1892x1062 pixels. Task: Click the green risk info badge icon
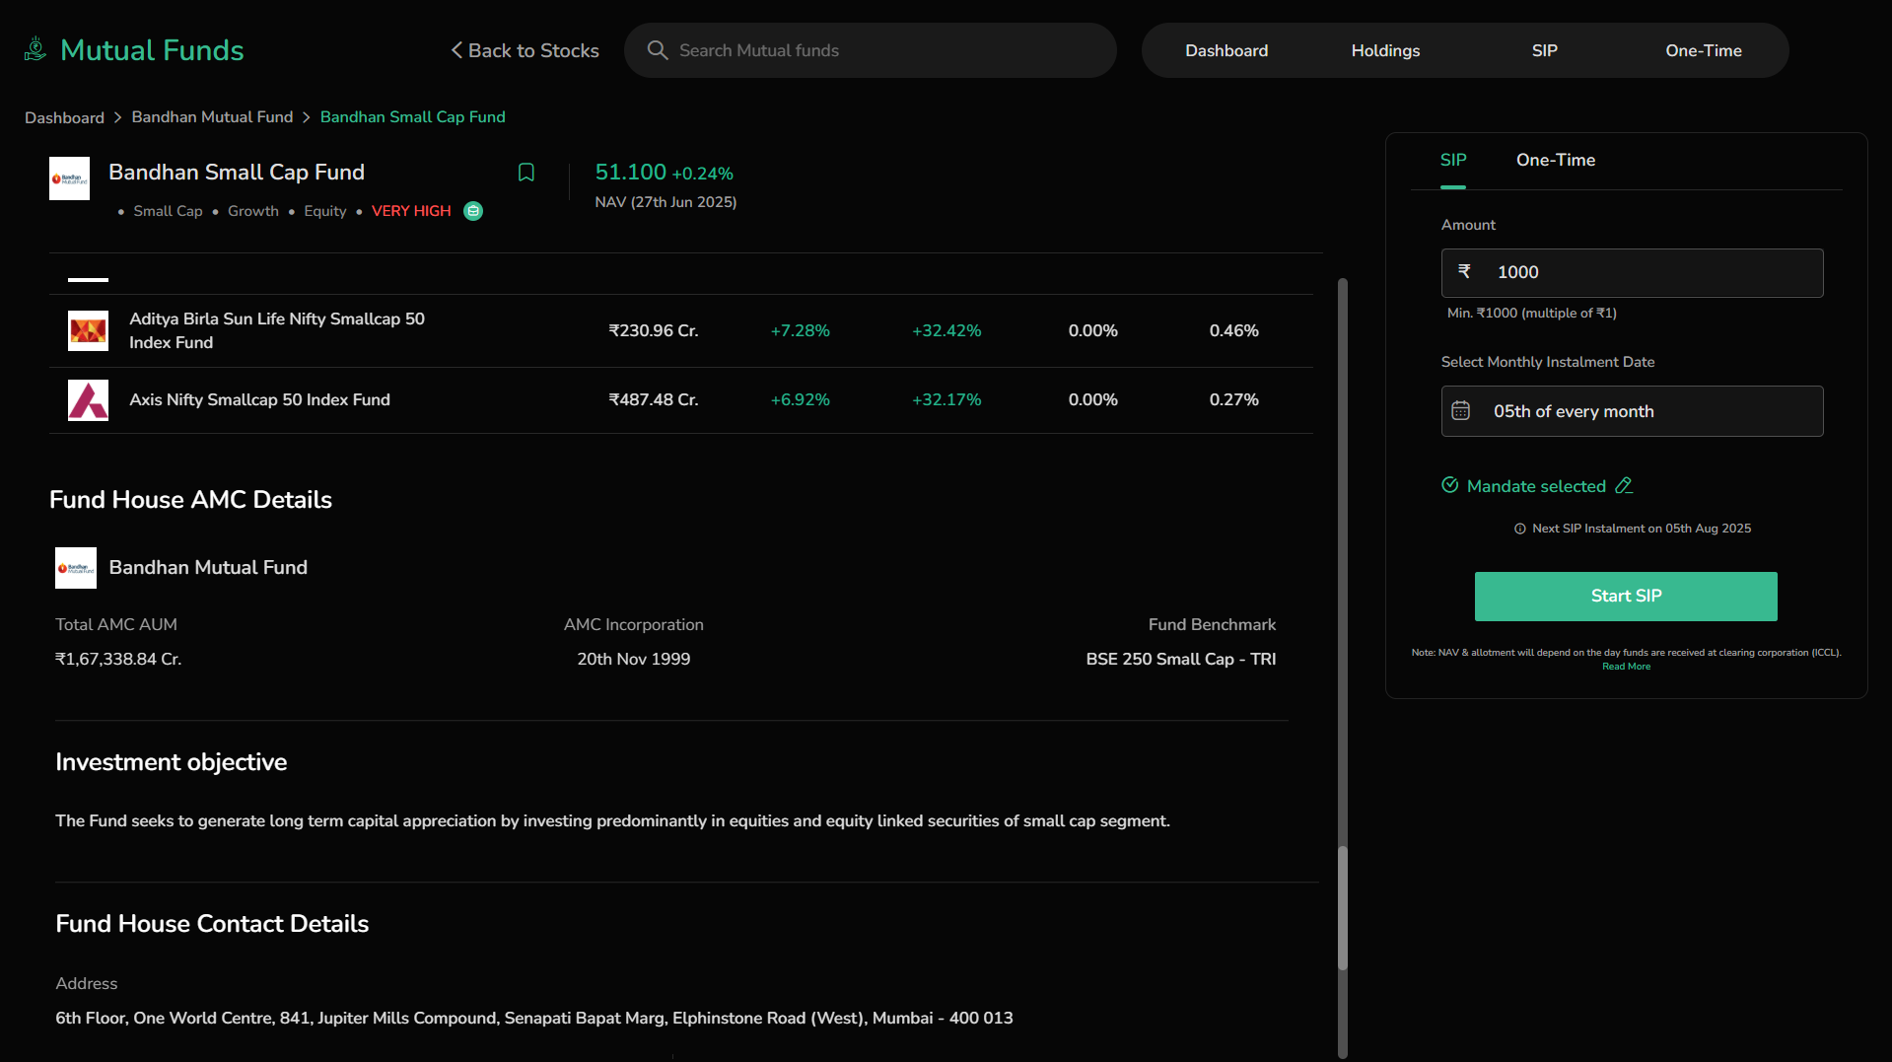473,211
